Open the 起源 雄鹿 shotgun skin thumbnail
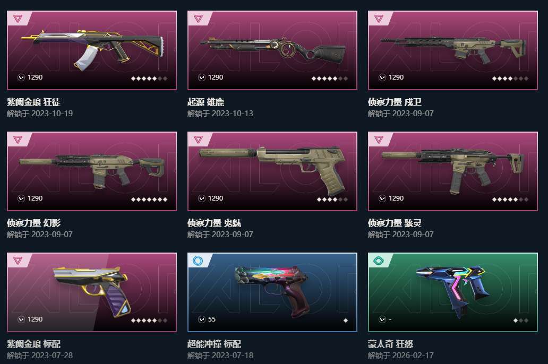This screenshot has width=548, height=364. (x=272, y=51)
